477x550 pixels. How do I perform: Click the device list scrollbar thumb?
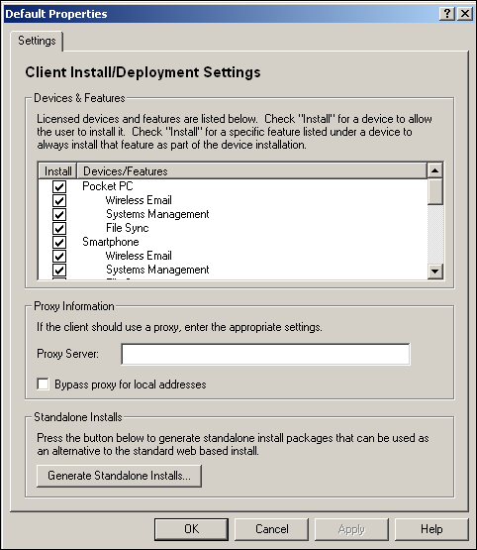435,191
